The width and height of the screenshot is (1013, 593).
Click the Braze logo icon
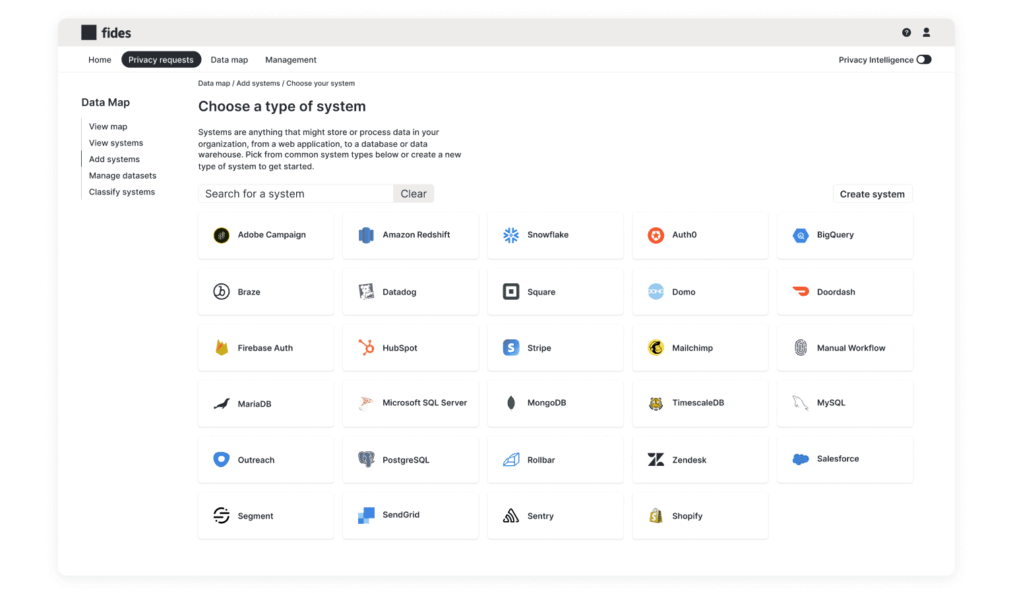(x=222, y=291)
